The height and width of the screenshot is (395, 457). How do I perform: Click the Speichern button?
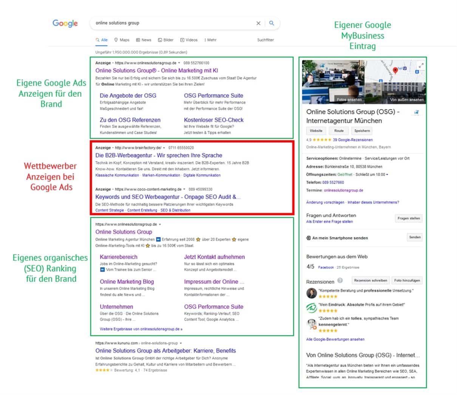point(362,131)
